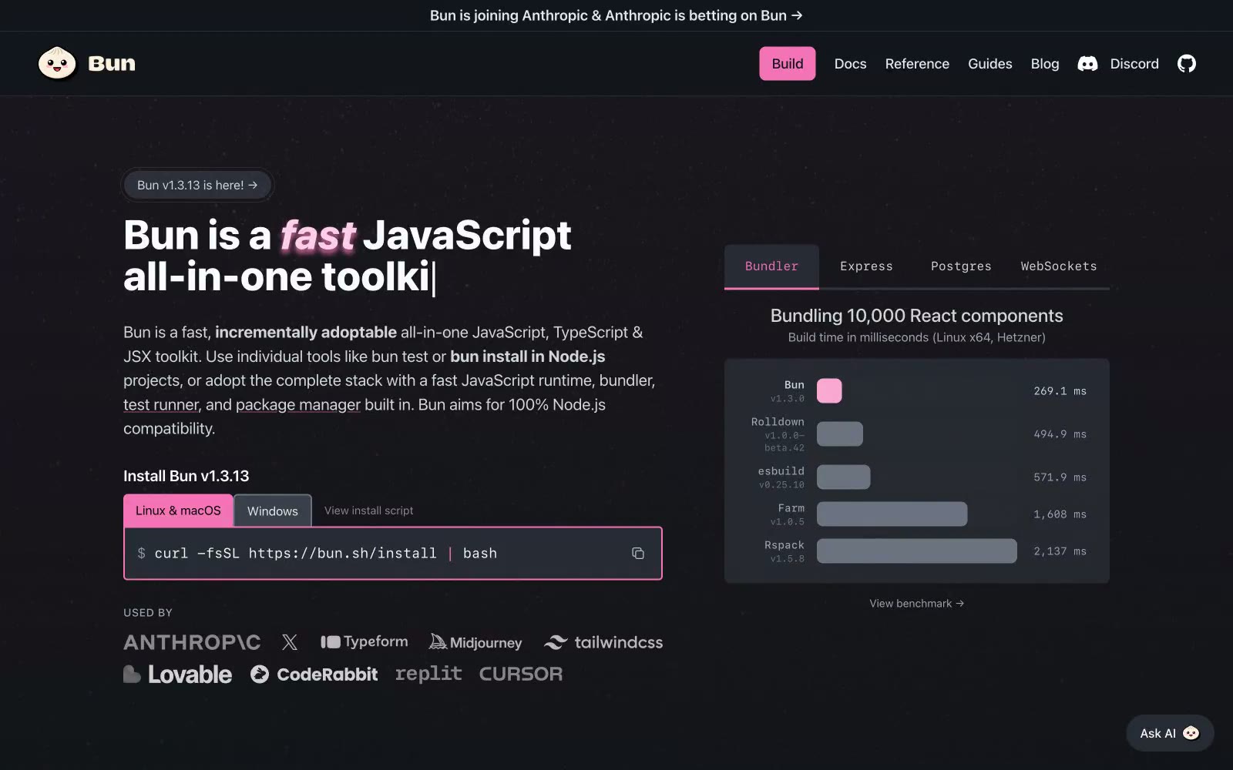Image resolution: width=1233 pixels, height=770 pixels.
Task: Click the package manager link
Action: (x=298, y=404)
